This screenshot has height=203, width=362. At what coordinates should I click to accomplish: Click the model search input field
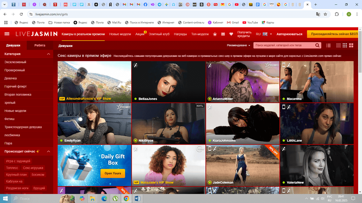point(284,45)
